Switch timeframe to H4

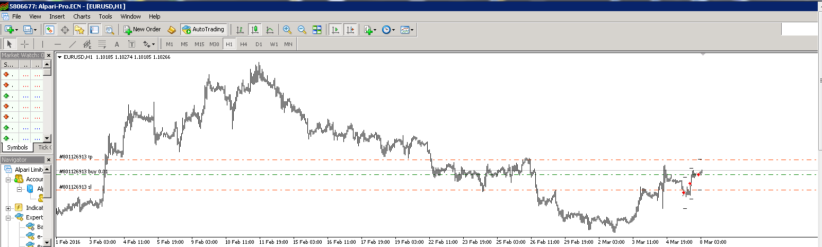coord(244,44)
